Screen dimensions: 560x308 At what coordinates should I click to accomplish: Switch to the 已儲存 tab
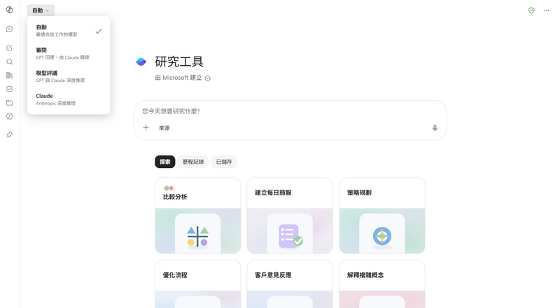[224, 162]
